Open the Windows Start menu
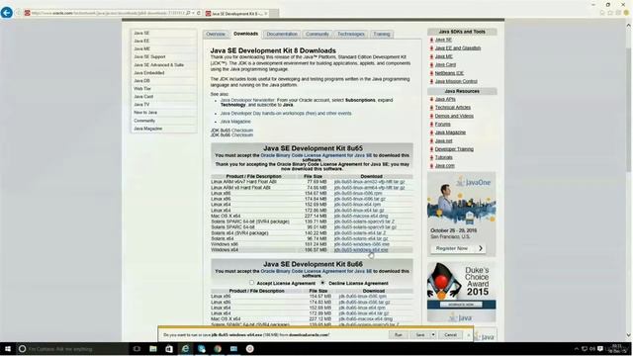 7,349
